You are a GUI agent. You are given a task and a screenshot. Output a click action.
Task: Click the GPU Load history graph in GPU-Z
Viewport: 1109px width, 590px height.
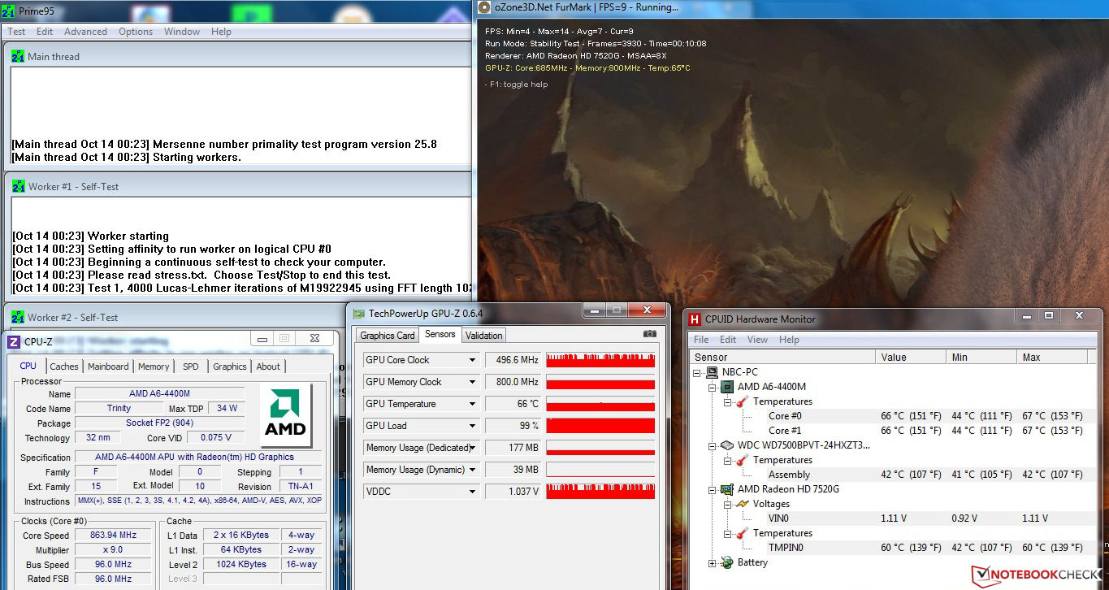tap(600, 426)
